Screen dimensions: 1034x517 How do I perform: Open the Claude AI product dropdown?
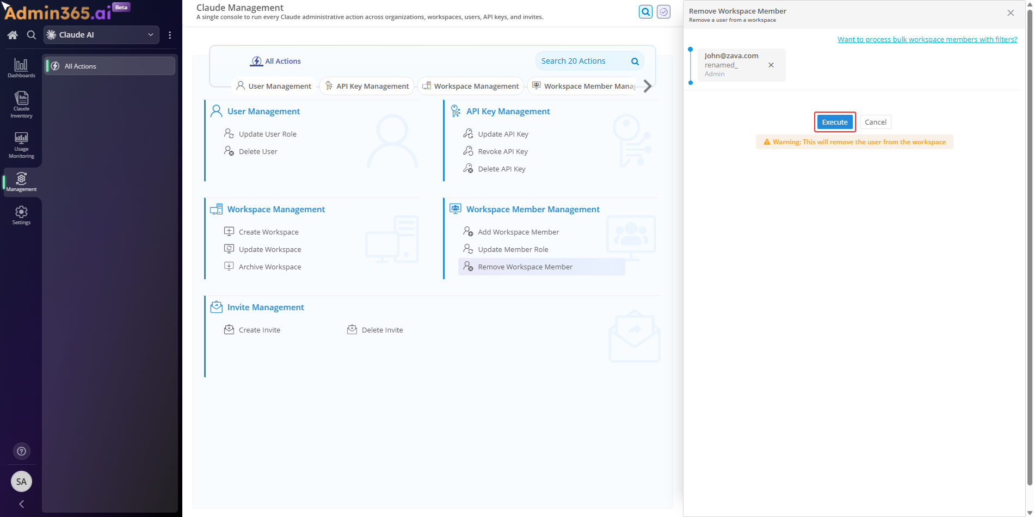[101, 35]
